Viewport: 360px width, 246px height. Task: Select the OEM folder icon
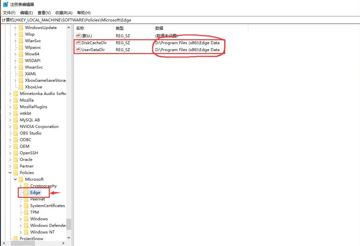point(15,146)
